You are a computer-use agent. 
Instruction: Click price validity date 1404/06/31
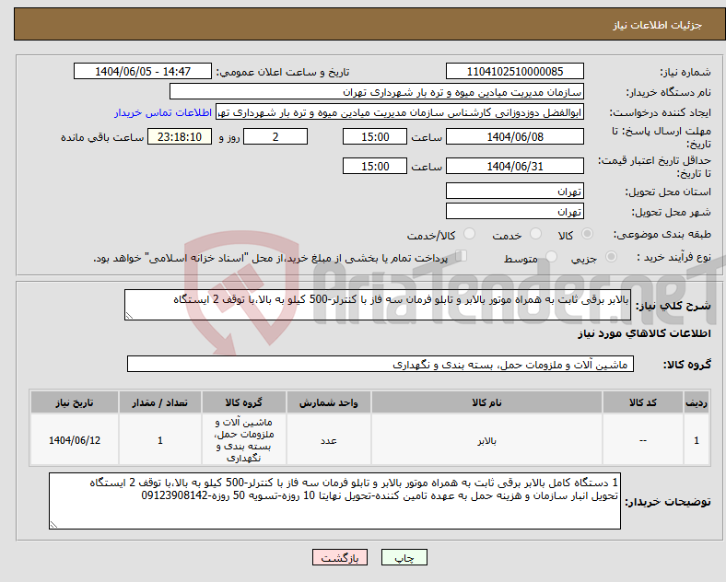tap(514, 166)
